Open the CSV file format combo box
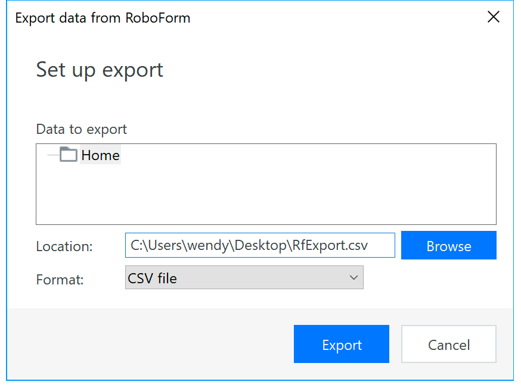Image resolution: width=521 pixels, height=388 pixels. pyautogui.click(x=244, y=277)
